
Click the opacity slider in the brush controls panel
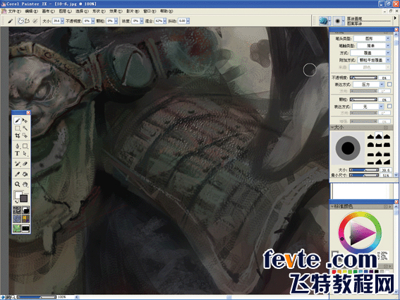pos(363,78)
